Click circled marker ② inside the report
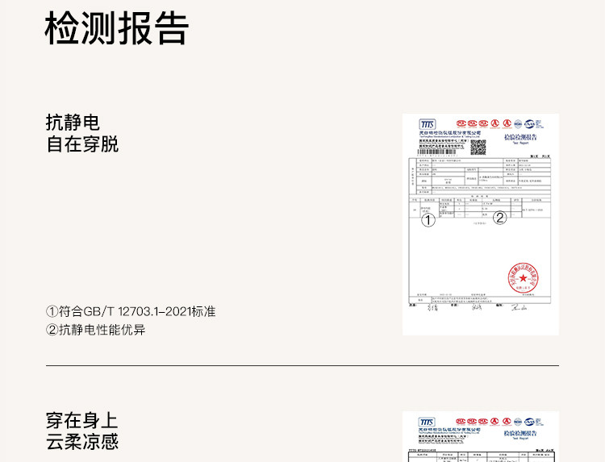This screenshot has width=605, height=462. [499, 217]
